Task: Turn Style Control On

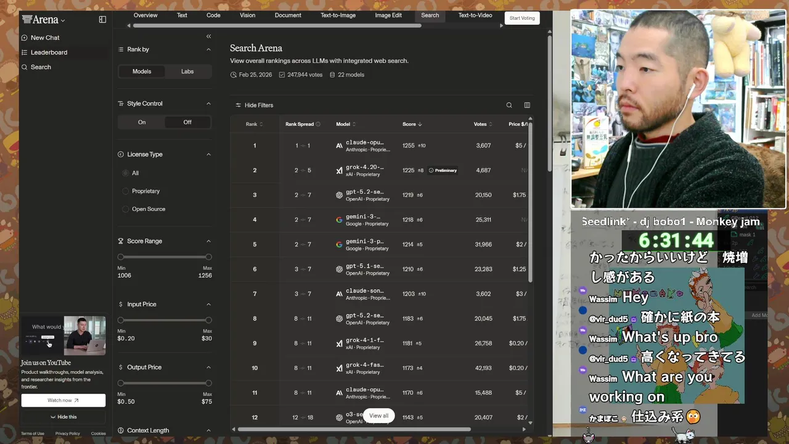Action: pyautogui.click(x=142, y=122)
